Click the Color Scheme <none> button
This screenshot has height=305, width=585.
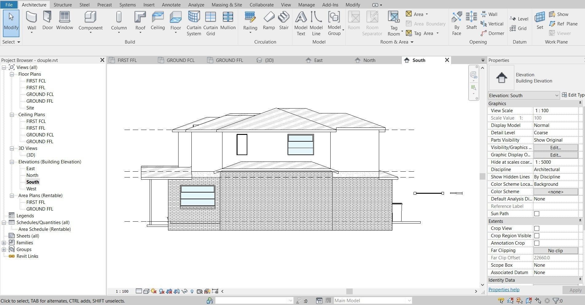pyautogui.click(x=556, y=192)
